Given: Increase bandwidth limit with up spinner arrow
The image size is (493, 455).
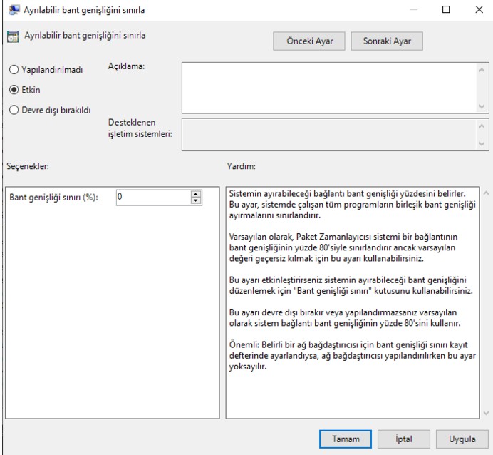Looking at the screenshot, I should point(196,194).
